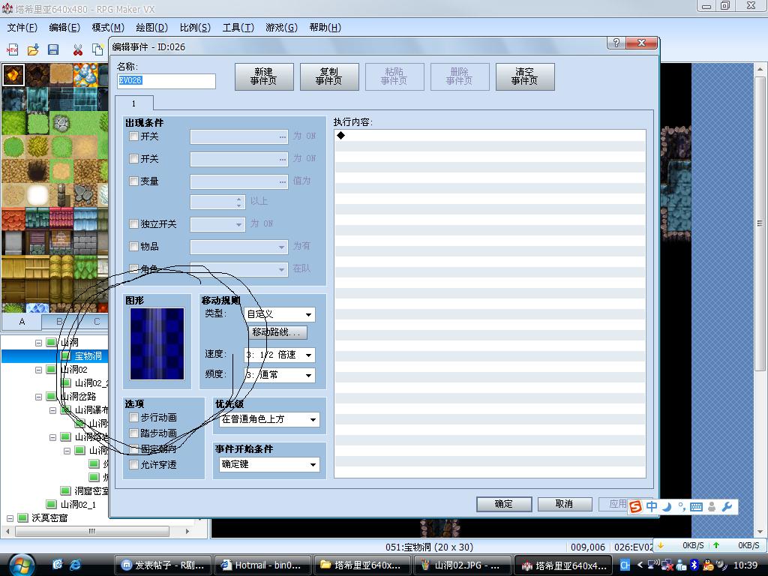This screenshot has height=576, width=768.
Task: Toggle the 步行动画 option checkbox
Action: point(133,417)
